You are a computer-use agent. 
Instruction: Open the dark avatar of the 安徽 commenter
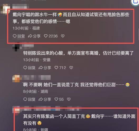[16, 47]
